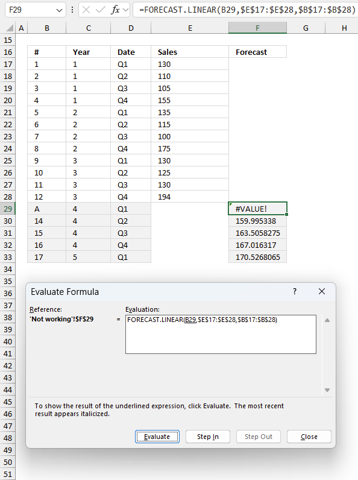Click the Forecast header cell

(257, 52)
